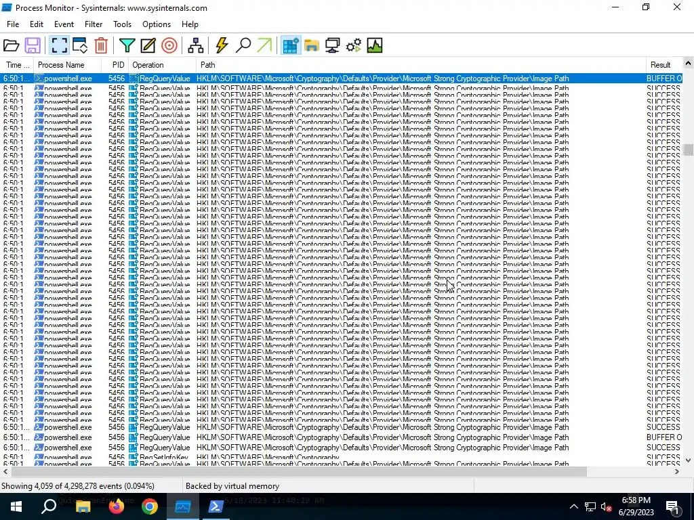Click 'Backed by virtual memory' status text
The image size is (694, 520).
point(232,486)
